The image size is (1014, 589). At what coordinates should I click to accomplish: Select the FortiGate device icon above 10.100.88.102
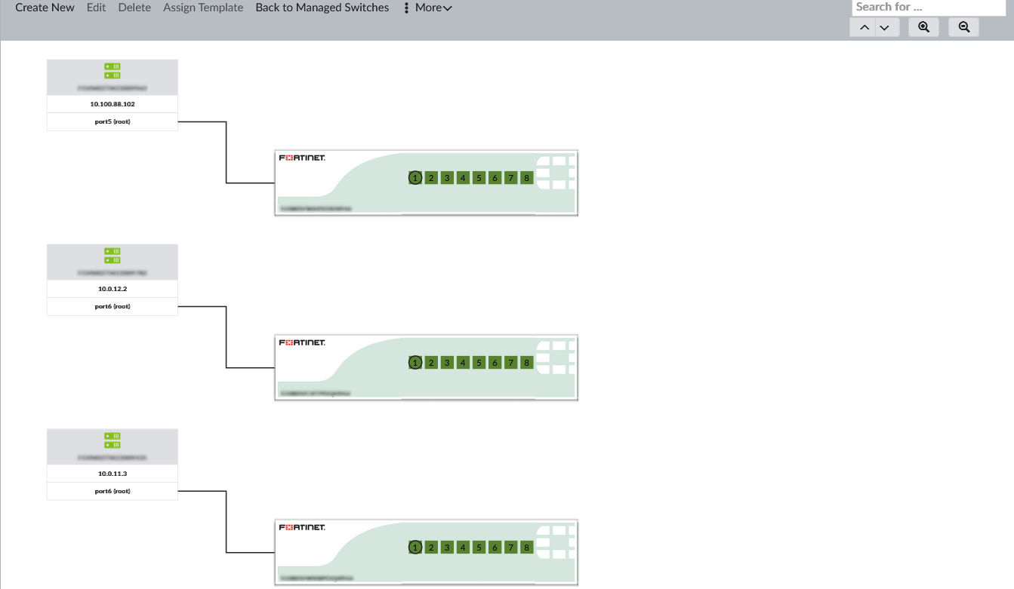112,71
